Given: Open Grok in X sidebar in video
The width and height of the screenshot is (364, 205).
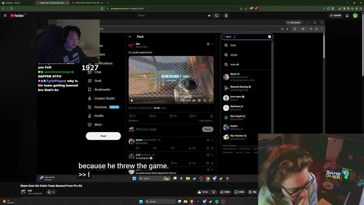Looking at the screenshot, I should point(94,81).
